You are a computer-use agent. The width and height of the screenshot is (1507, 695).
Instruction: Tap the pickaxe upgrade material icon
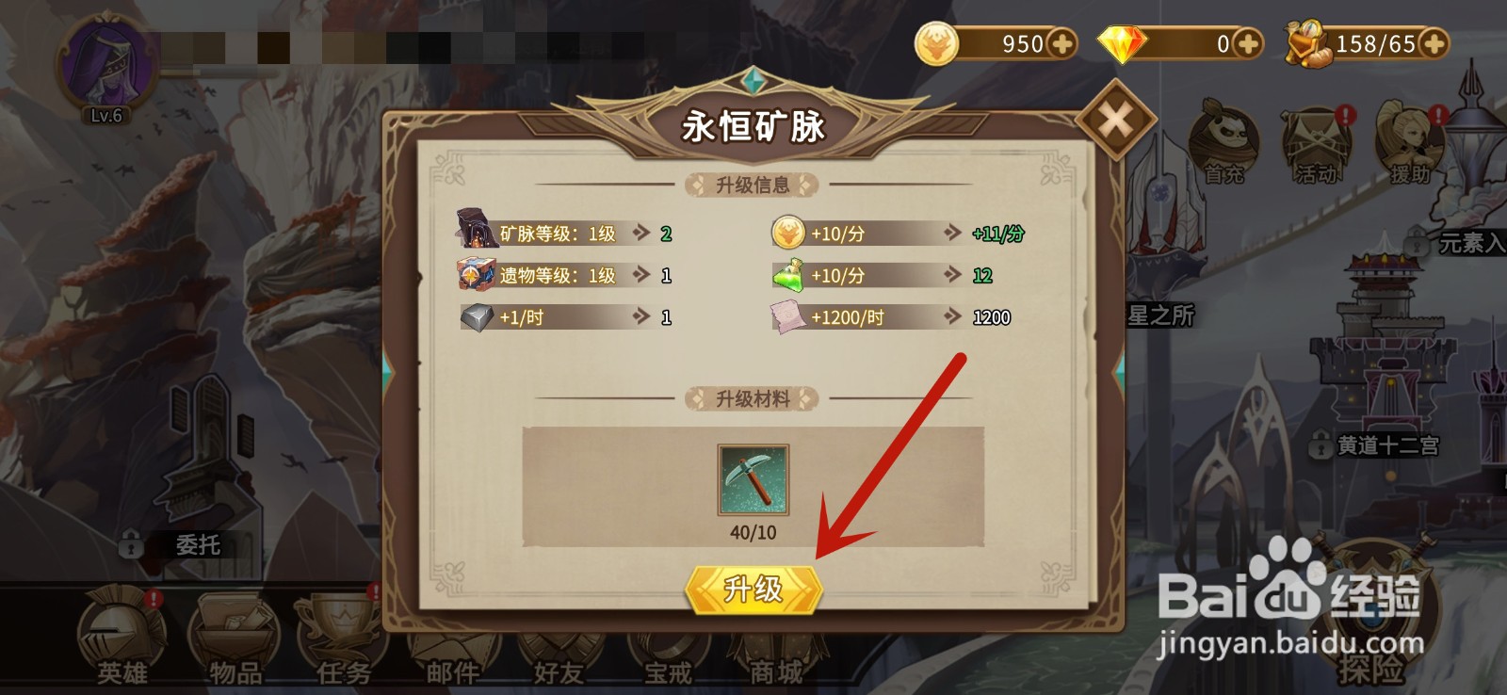[x=753, y=480]
